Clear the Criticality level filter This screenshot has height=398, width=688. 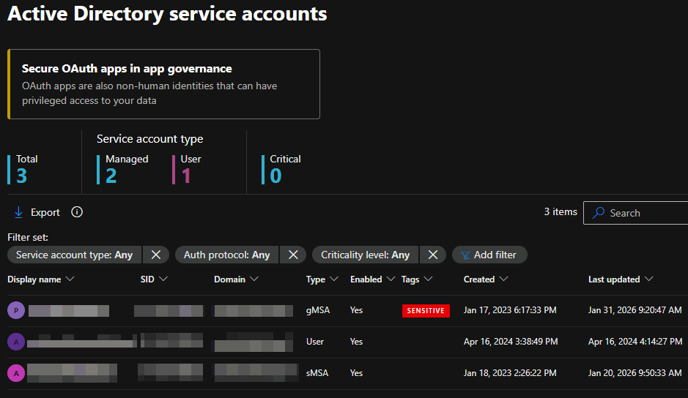pyautogui.click(x=432, y=255)
